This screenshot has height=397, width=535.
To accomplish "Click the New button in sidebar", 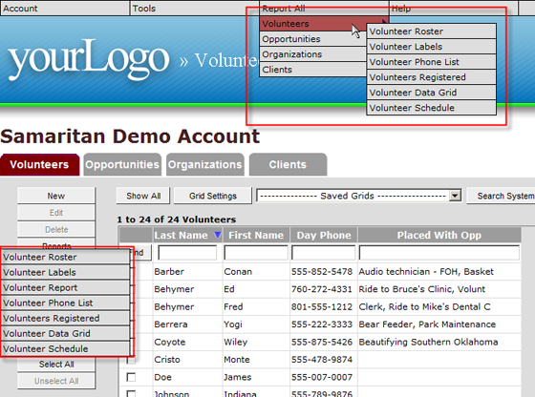I will pos(56,196).
